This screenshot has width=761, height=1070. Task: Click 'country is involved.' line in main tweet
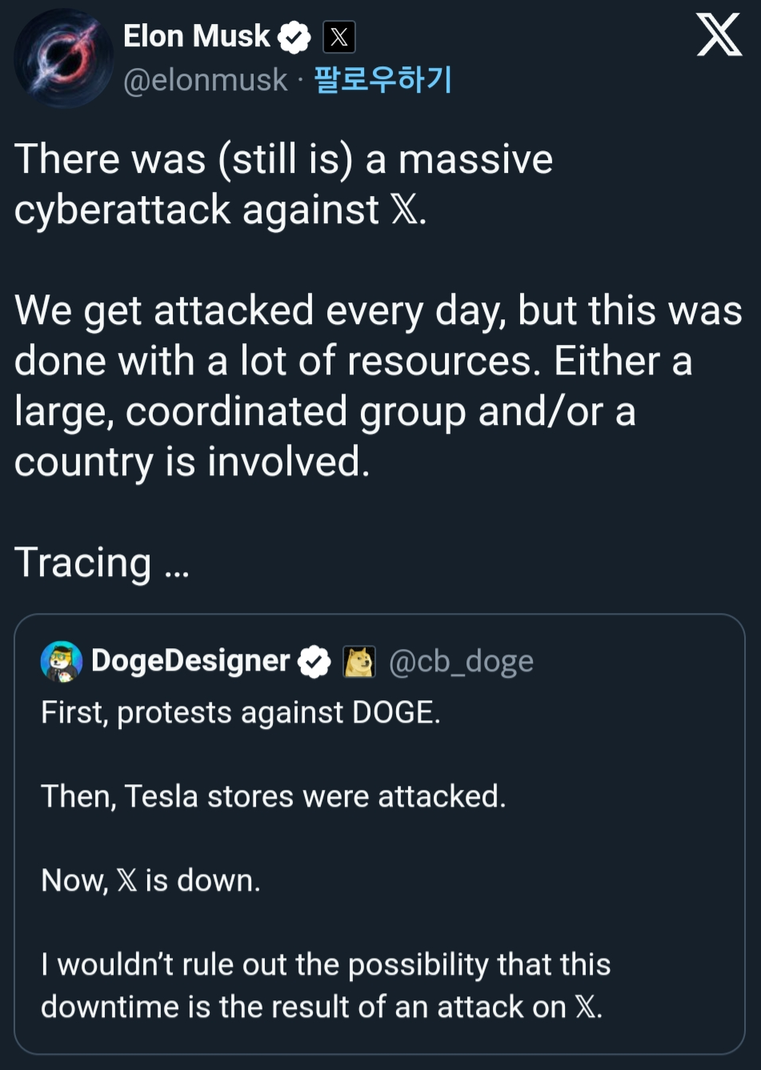192,462
